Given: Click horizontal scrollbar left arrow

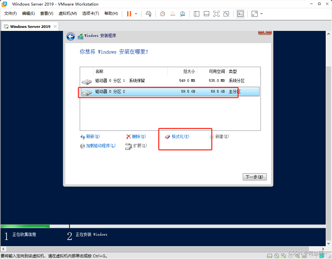Looking at the screenshot, I should 3,249.
